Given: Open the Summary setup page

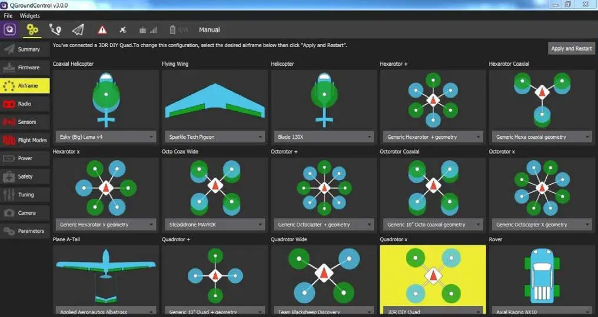Looking at the screenshot, I should coord(25,49).
